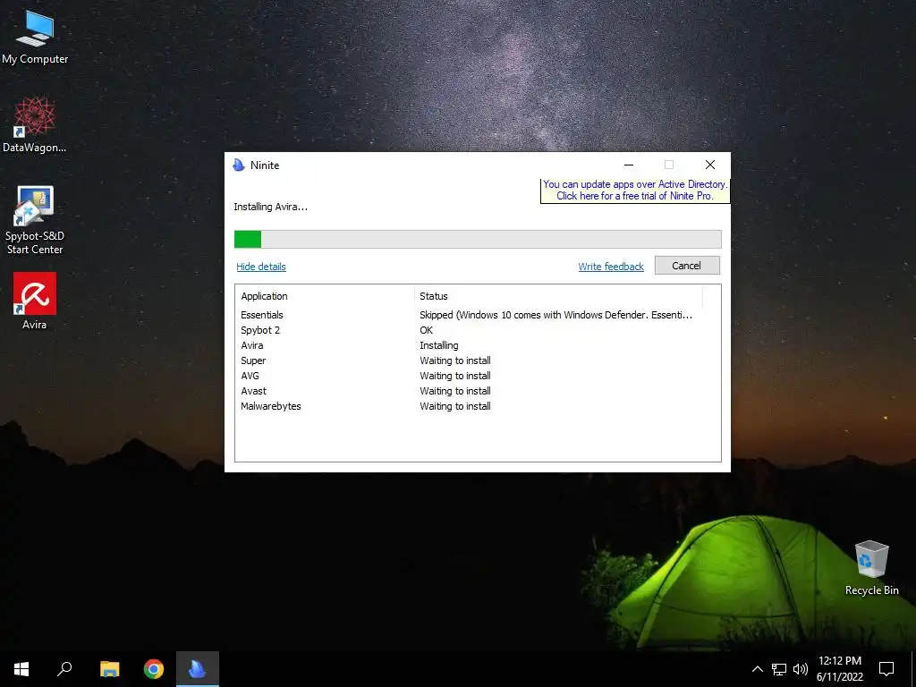Select the DataWagon desktop shortcut
Image resolution: width=916 pixels, height=687 pixels.
click(x=35, y=124)
